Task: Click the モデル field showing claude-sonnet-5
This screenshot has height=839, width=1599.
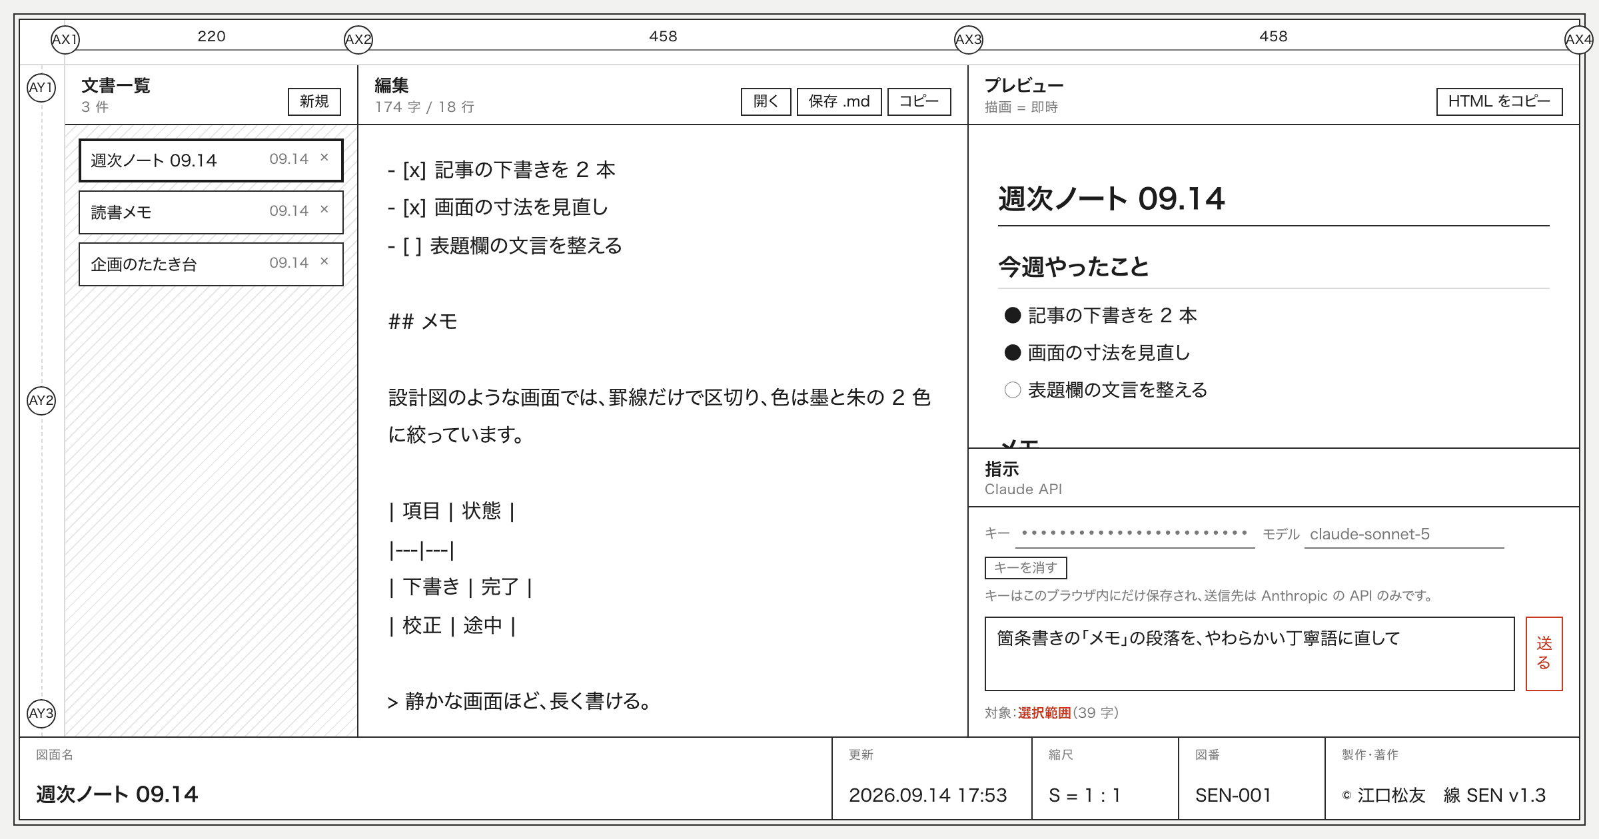Action: 1404,535
